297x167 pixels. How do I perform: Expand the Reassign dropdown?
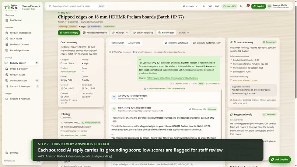[x=120, y=32]
